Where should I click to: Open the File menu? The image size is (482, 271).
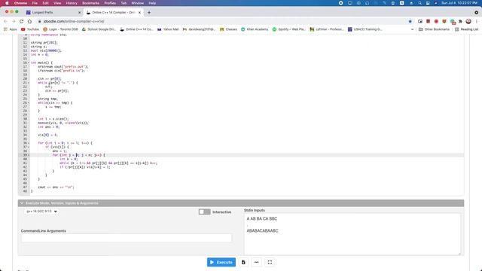point(35,3)
